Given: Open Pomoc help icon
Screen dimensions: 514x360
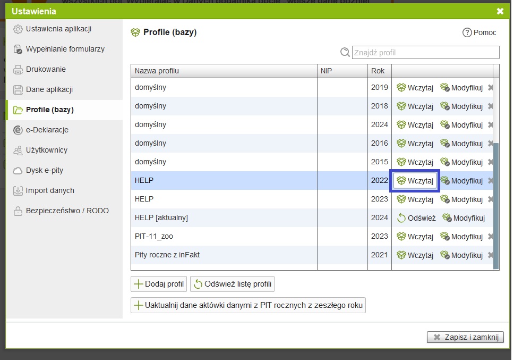Looking at the screenshot, I should coord(467,32).
